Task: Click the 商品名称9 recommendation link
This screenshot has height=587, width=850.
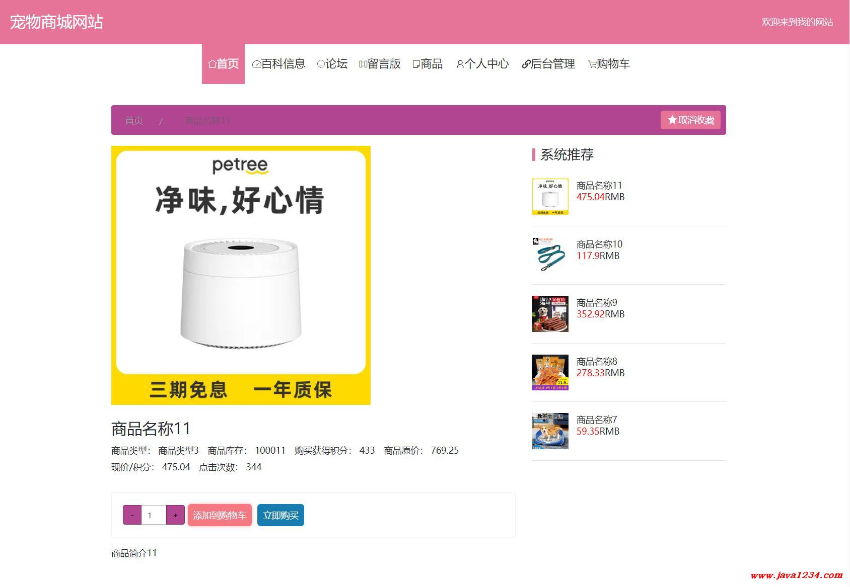Action: click(597, 302)
